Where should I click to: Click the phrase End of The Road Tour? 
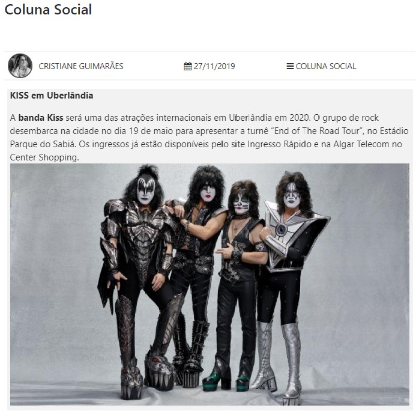click(x=317, y=131)
